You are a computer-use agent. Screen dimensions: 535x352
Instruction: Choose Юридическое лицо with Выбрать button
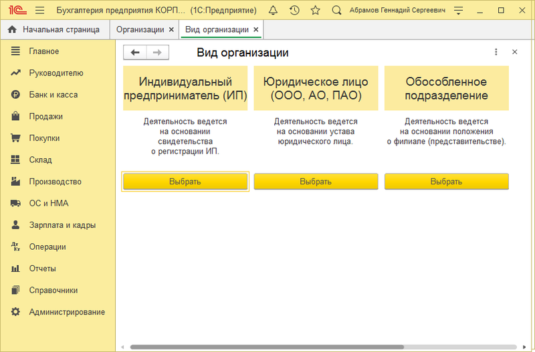[316, 182]
